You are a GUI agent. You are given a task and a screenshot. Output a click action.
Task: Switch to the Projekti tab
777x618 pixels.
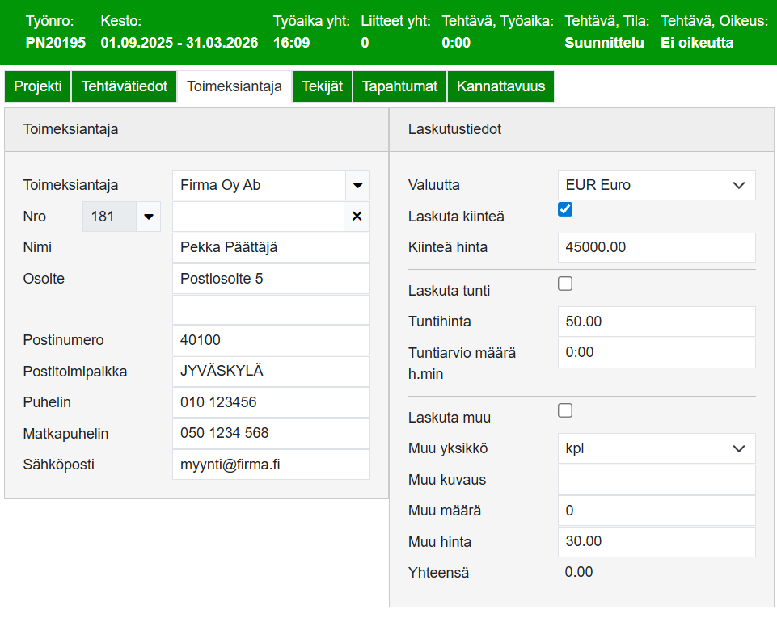38,86
